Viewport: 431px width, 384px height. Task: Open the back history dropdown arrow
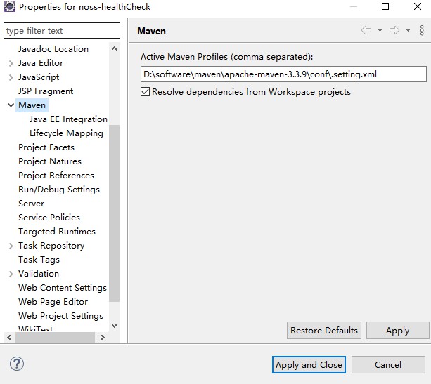click(x=380, y=30)
